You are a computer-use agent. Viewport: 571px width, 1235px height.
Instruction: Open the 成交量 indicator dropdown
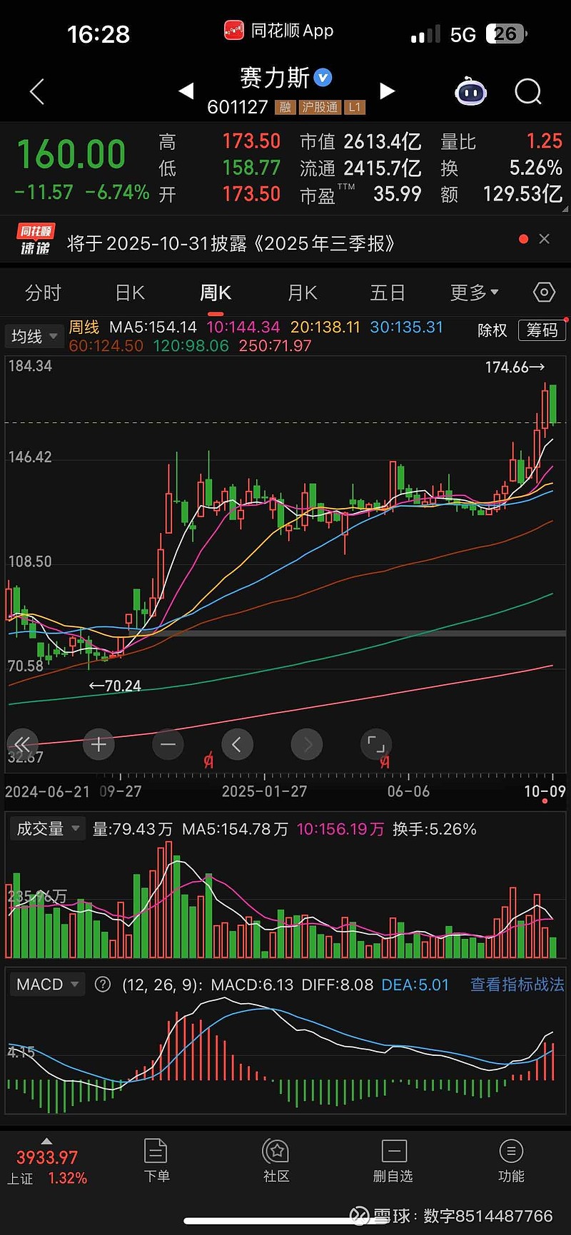click(x=48, y=828)
